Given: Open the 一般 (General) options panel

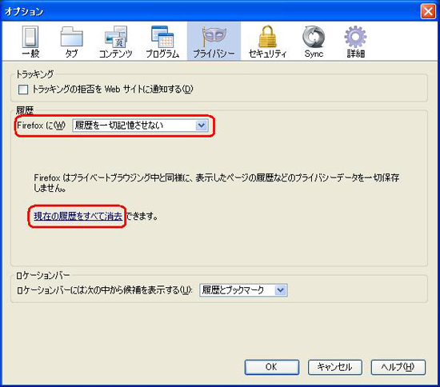Looking at the screenshot, I should pyautogui.click(x=30, y=42).
